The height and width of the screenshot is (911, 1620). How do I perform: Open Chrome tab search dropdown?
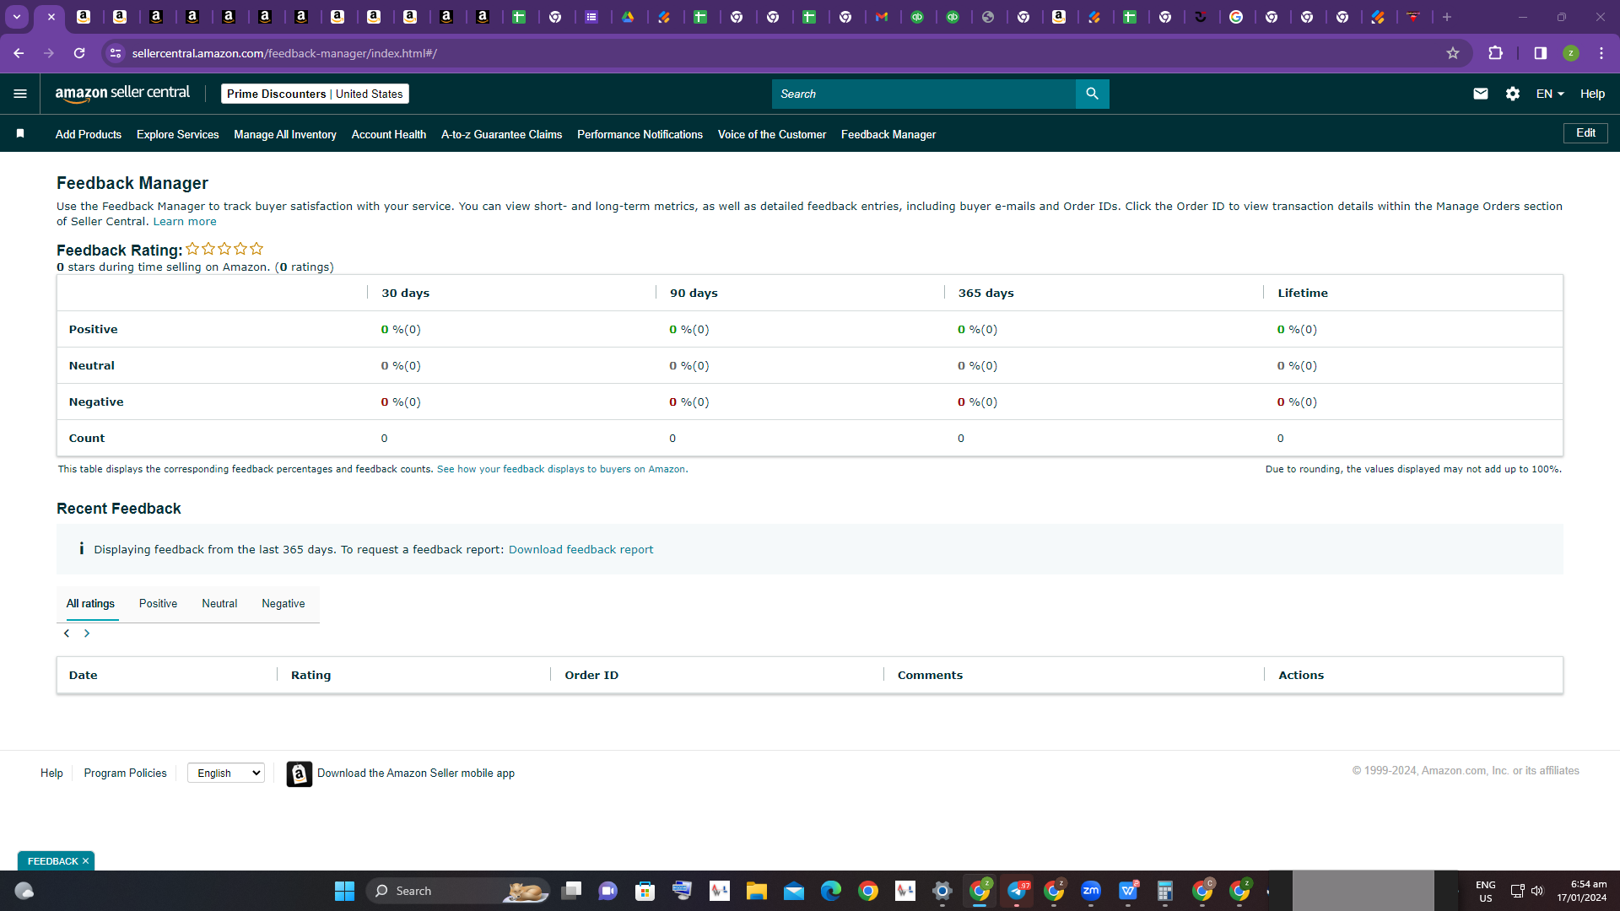pos(17,17)
